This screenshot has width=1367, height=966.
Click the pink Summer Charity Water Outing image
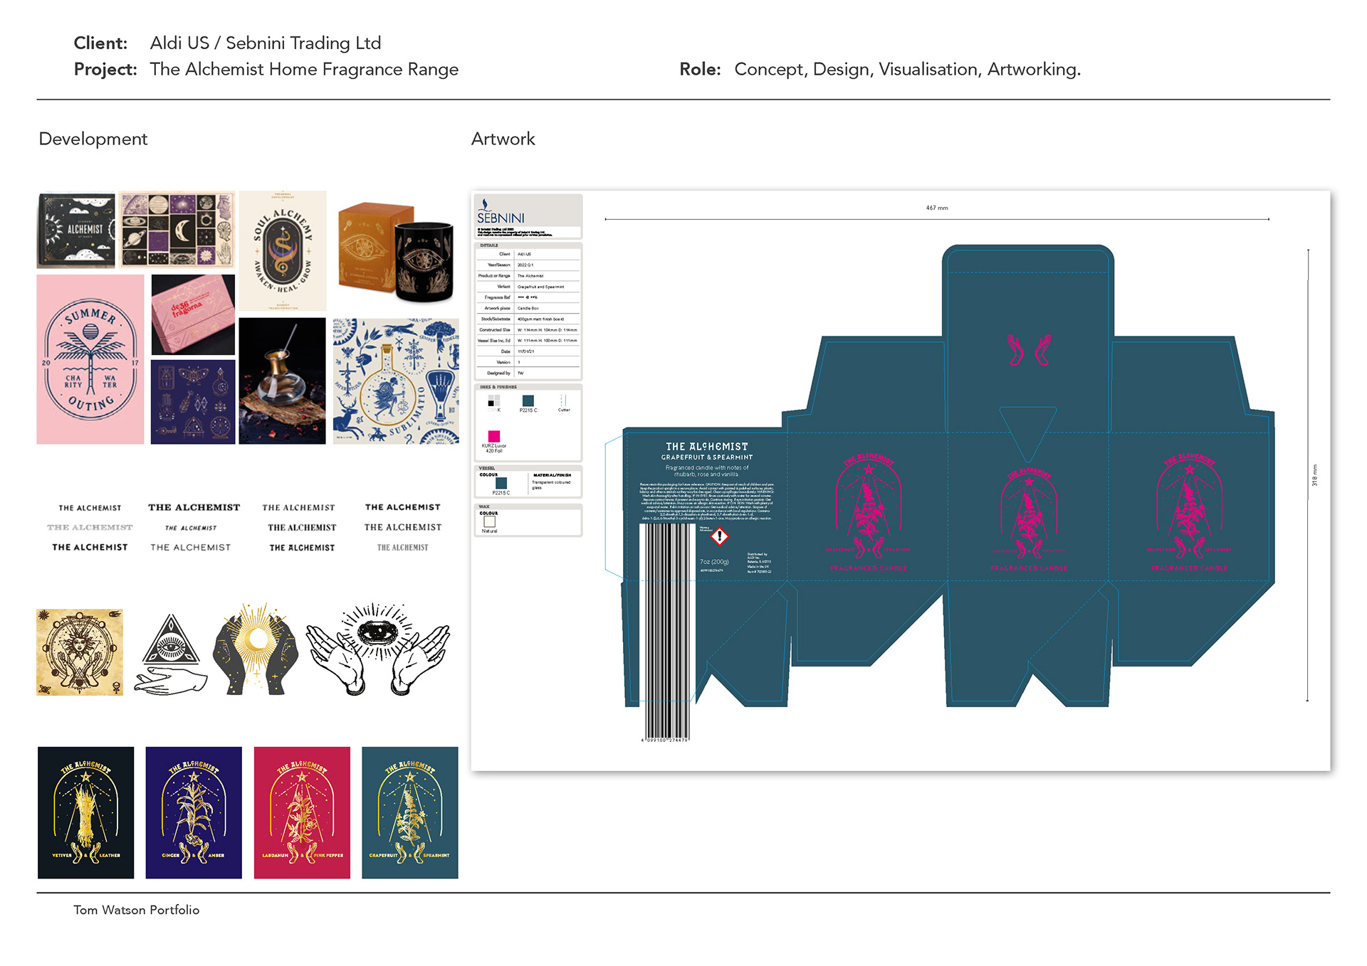pos(90,359)
